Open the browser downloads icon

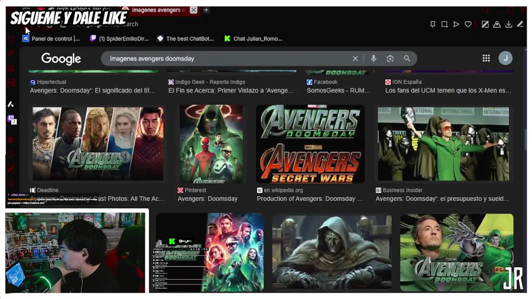[x=509, y=25]
